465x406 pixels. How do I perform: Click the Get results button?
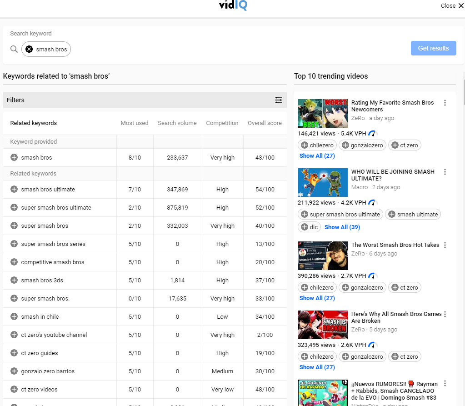433,48
